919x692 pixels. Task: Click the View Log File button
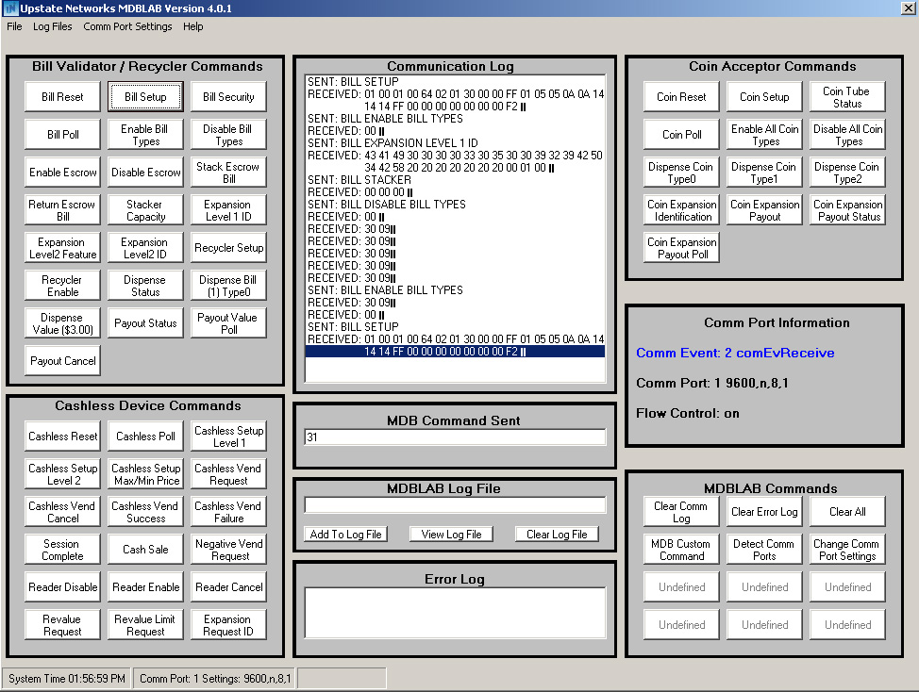tap(451, 534)
